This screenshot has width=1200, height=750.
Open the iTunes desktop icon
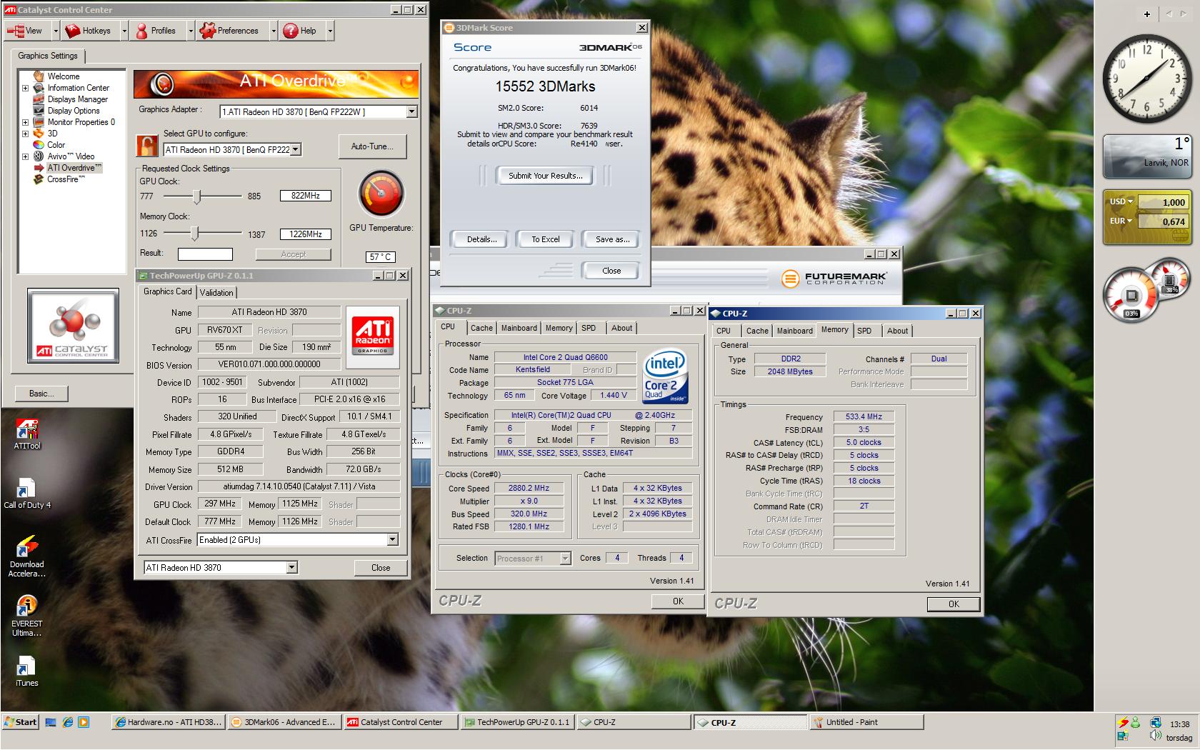pyautogui.click(x=27, y=672)
